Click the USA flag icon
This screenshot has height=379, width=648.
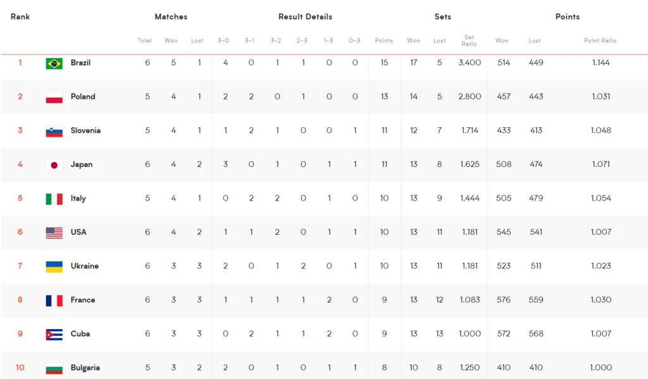(54, 233)
